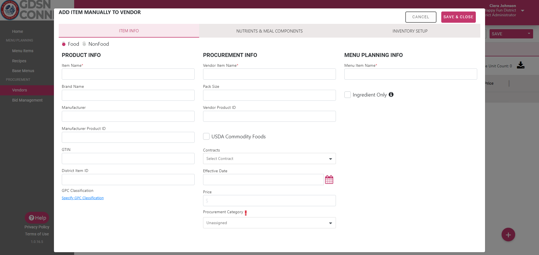Switch to Nutrients & Meal Components tab
The image size is (539, 255).
(x=269, y=31)
